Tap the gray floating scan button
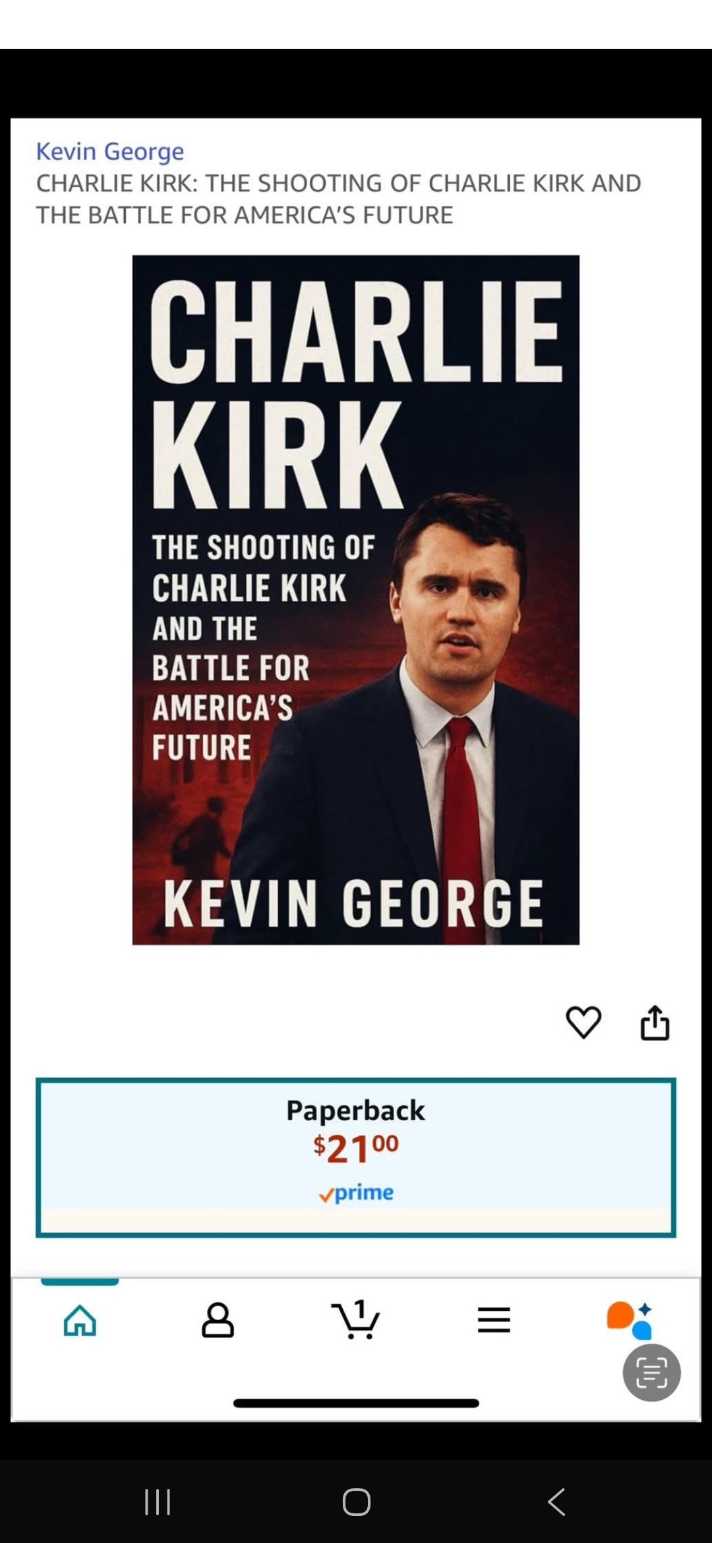This screenshot has width=712, height=1543. 652,1372
